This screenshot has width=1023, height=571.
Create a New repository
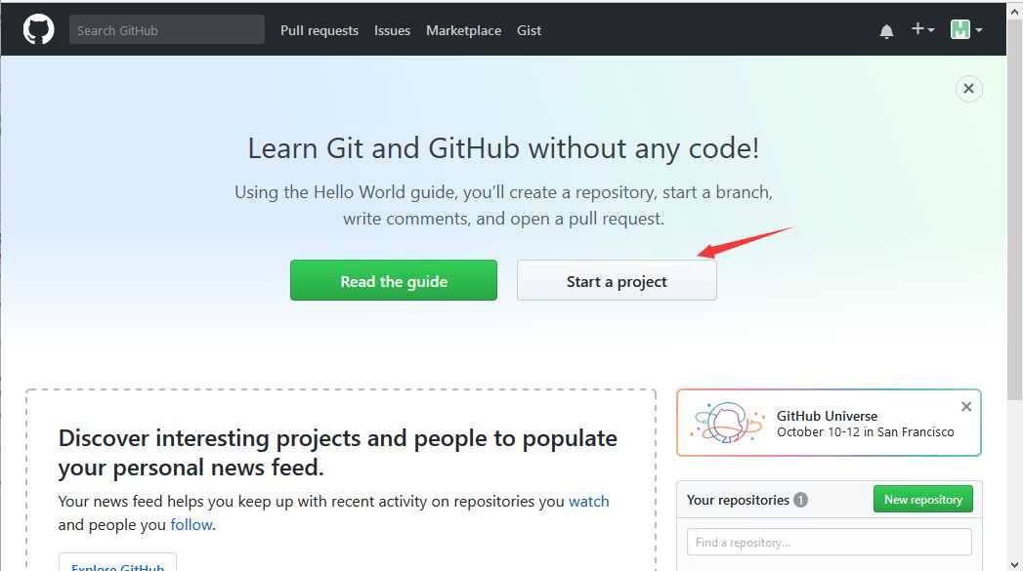(x=923, y=500)
